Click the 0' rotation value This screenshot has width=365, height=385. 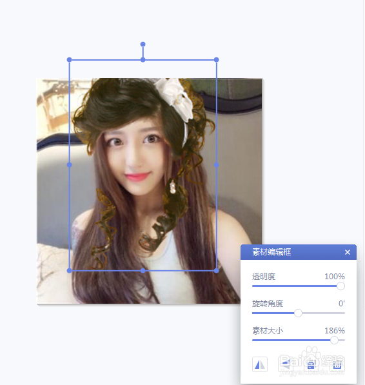pyautogui.click(x=341, y=304)
